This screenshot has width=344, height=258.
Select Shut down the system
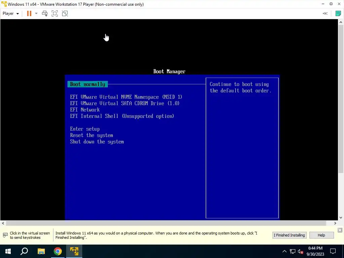pos(97,142)
